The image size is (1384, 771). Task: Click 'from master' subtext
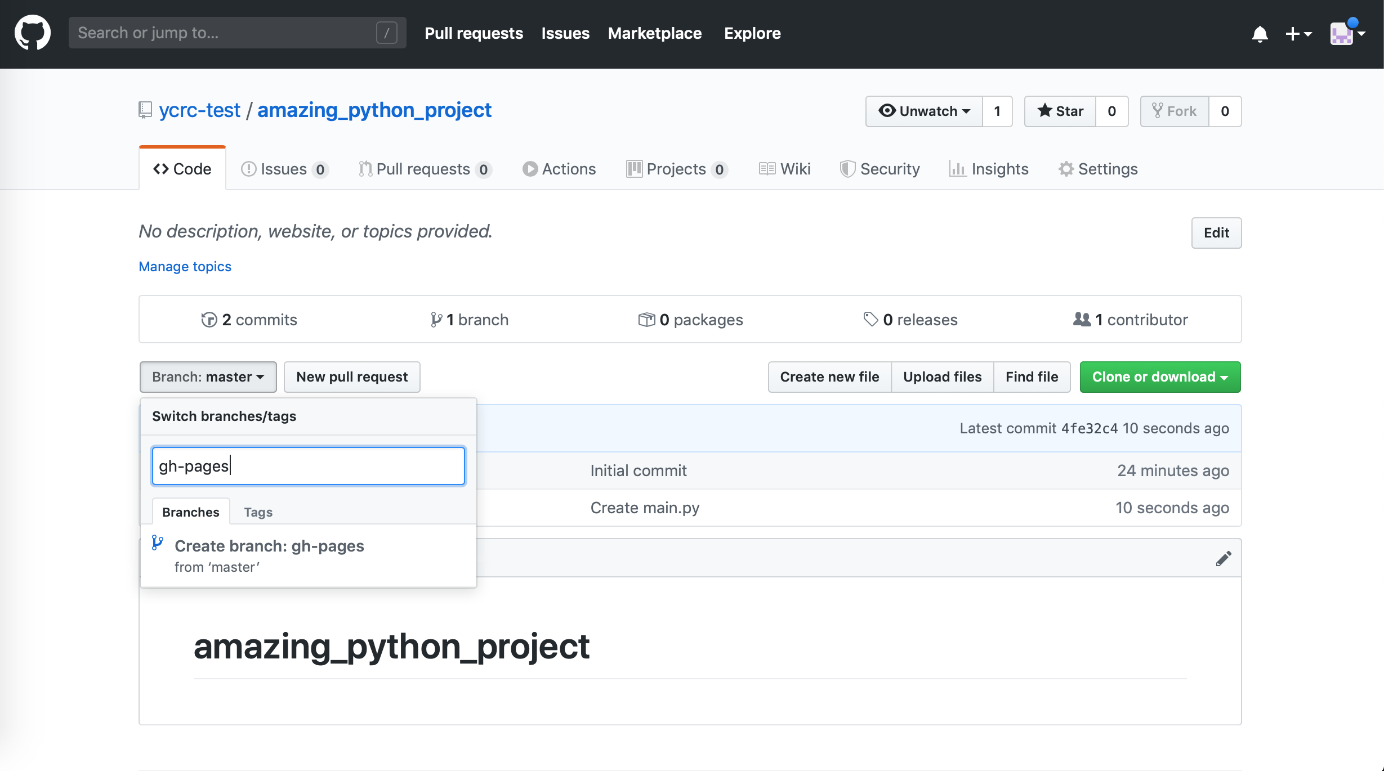(217, 567)
